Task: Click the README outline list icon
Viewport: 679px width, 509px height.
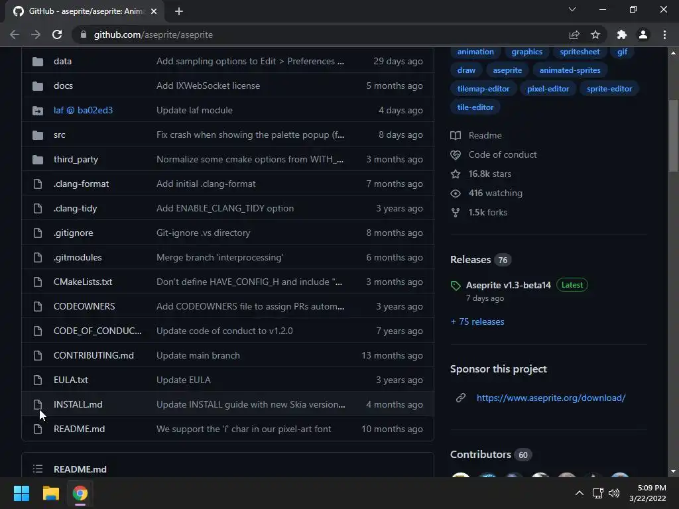Action: coord(38,469)
